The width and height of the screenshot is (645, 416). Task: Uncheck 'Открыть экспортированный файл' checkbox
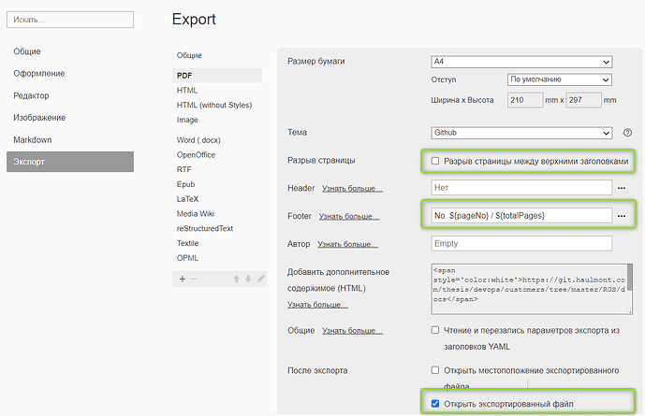pyautogui.click(x=435, y=404)
